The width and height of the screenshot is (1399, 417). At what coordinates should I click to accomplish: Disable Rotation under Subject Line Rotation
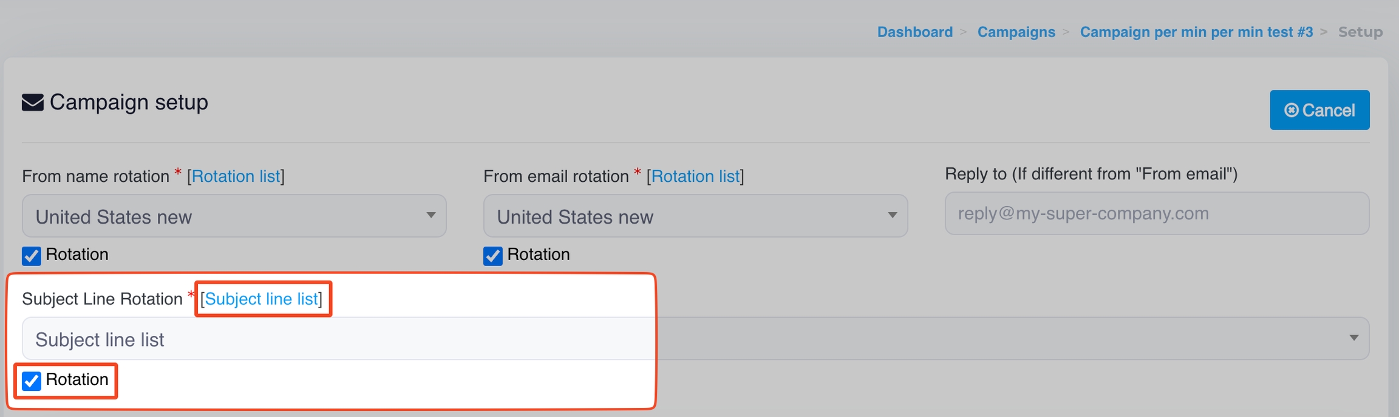click(32, 381)
